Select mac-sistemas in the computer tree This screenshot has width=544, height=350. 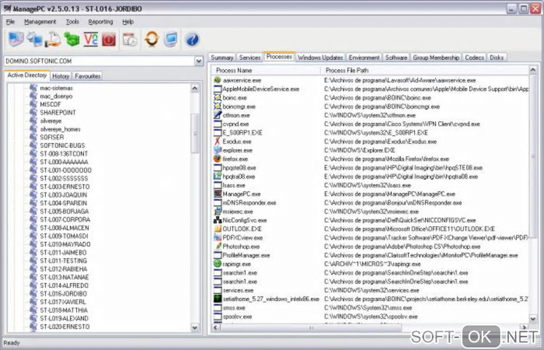(x=57, y=88)
